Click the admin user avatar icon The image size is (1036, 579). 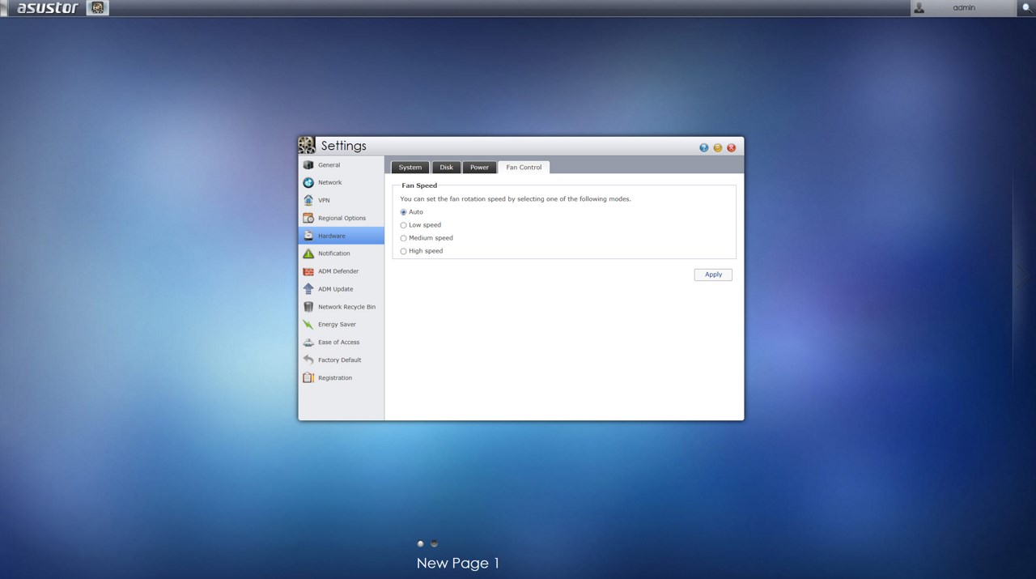[x=919, y=8]
